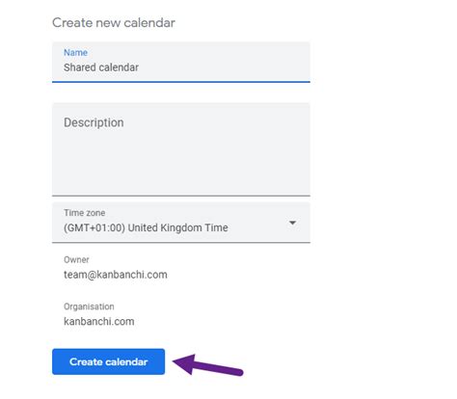
Task: Click the purple arrow annotation
Action: click(x=208, y=365)
